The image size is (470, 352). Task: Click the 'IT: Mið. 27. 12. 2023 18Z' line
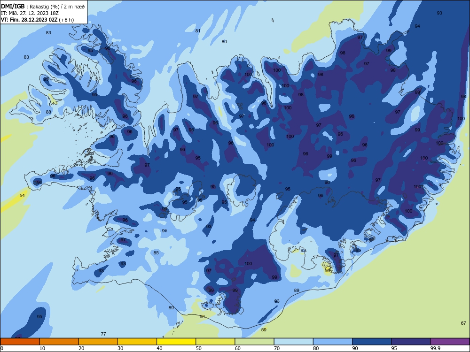[x=30, y=13]
